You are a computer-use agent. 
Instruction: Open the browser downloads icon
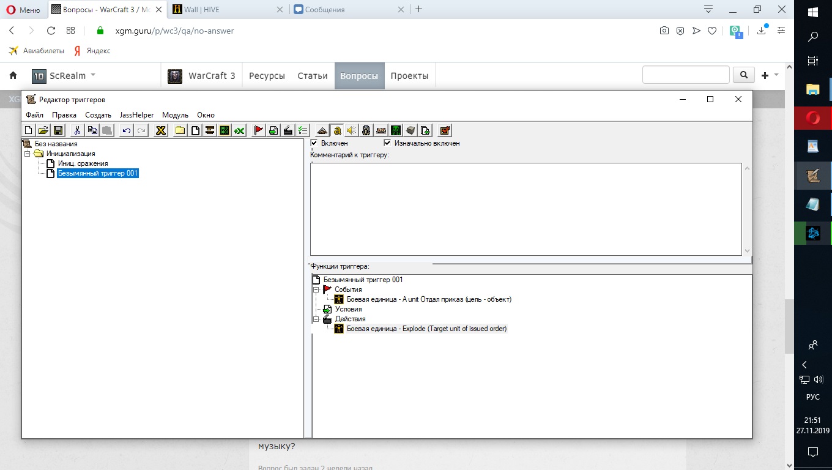(762, 29)
